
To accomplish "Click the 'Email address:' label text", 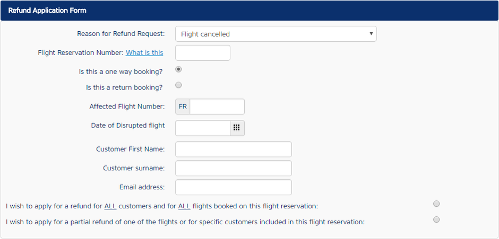I will tap(142, 187).
